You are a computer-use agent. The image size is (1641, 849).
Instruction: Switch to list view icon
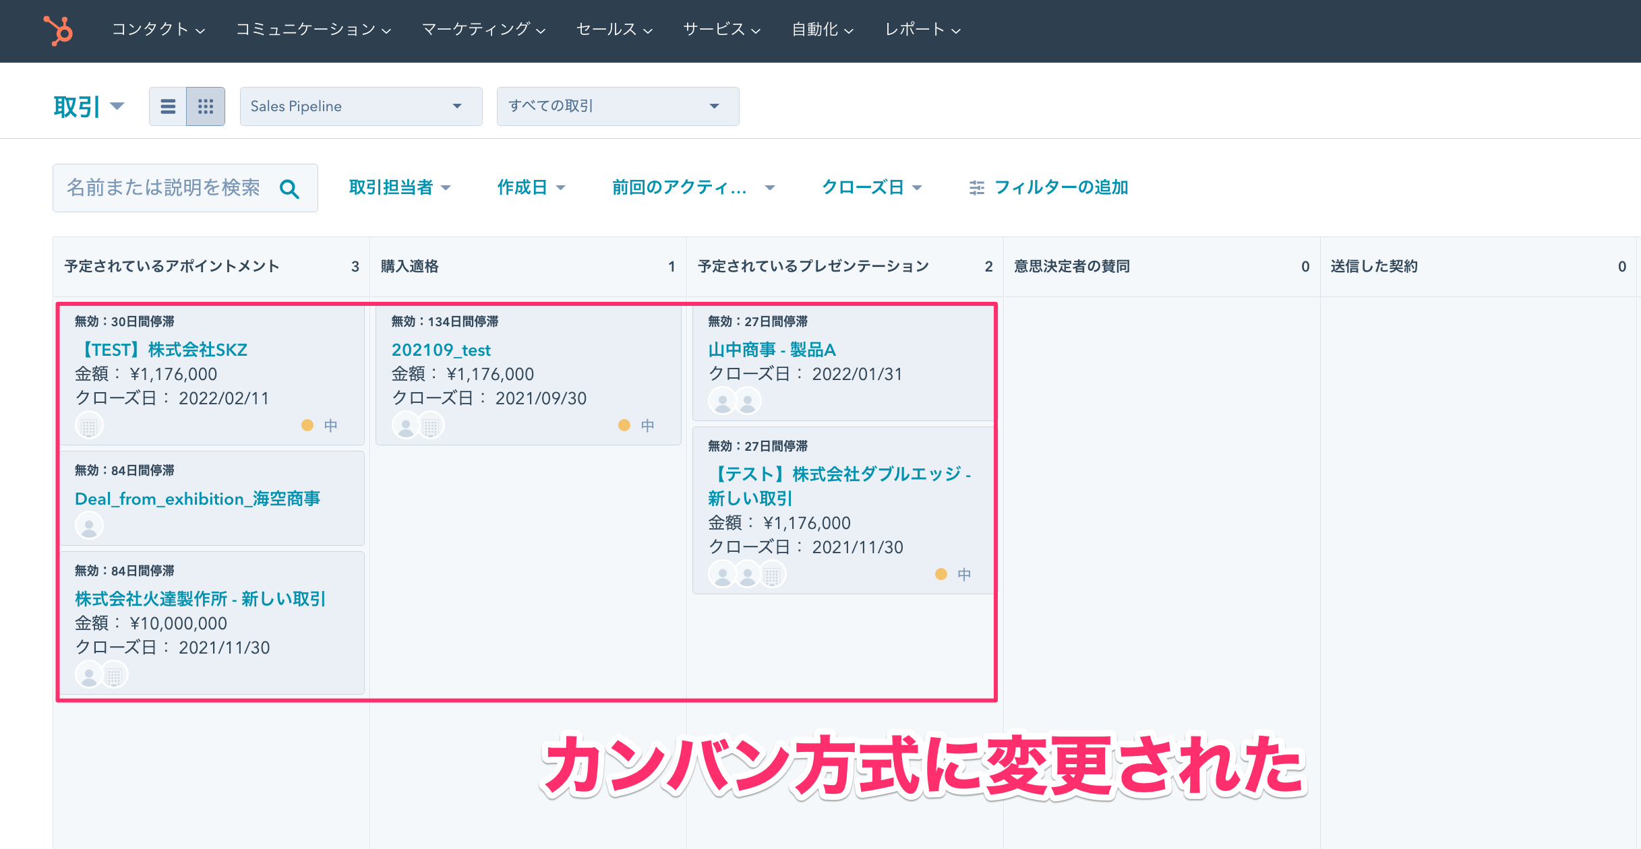tap(168, 106)
